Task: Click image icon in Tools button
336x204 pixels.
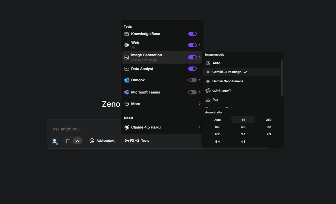Action: click(132, 141)
